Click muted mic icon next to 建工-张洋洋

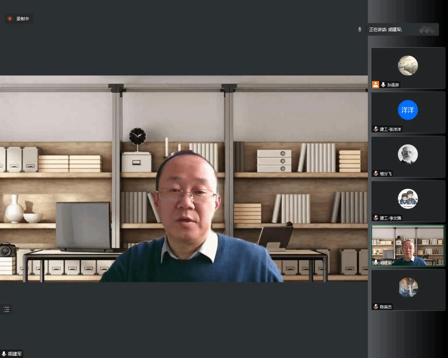pos(375,129)
